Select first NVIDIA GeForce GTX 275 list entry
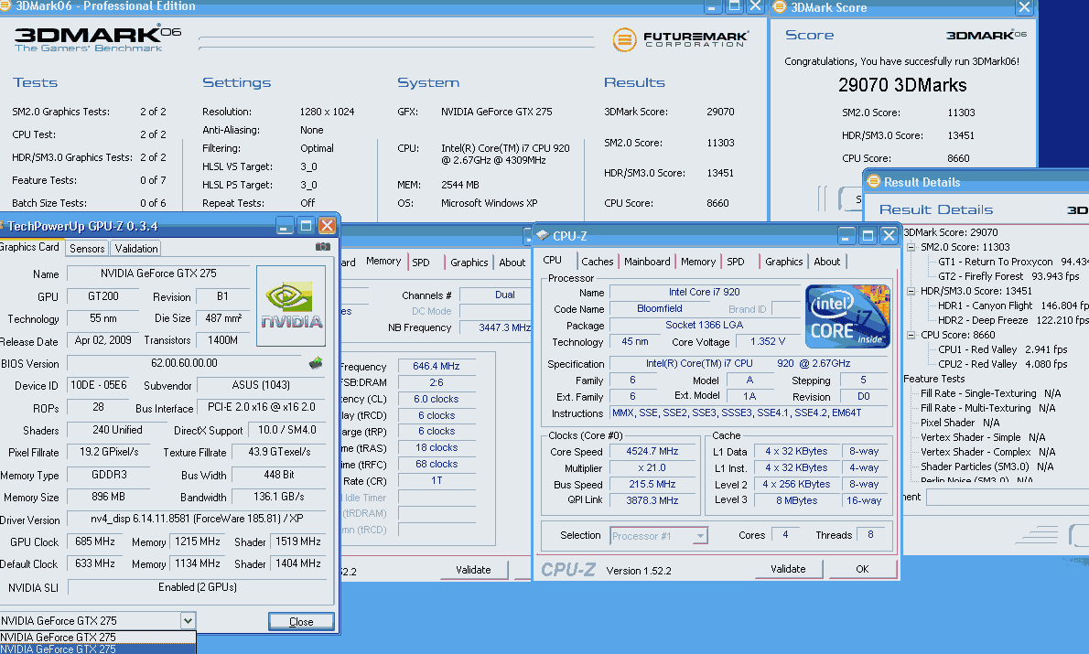The image size is (1089, 654). point(97,638)
